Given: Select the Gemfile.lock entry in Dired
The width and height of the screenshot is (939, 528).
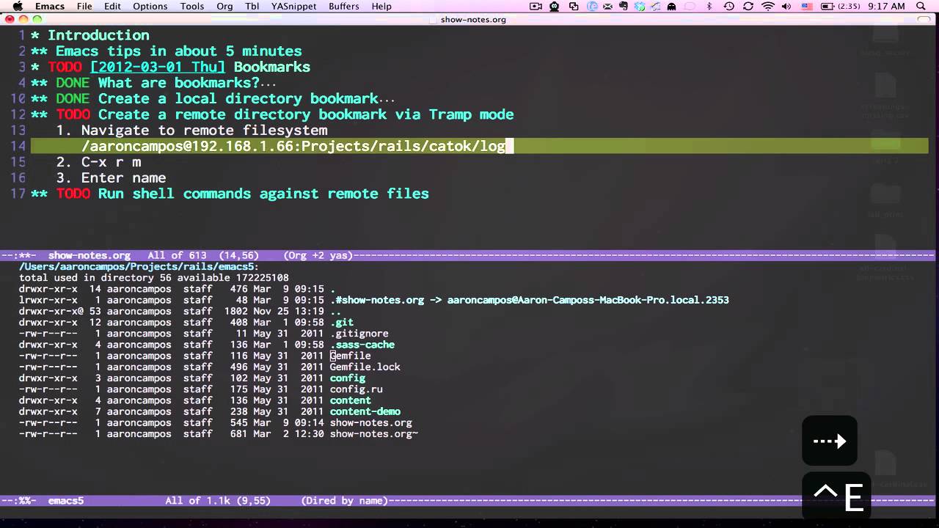Looking at the screenshot, I should click(x=365, y=367).
